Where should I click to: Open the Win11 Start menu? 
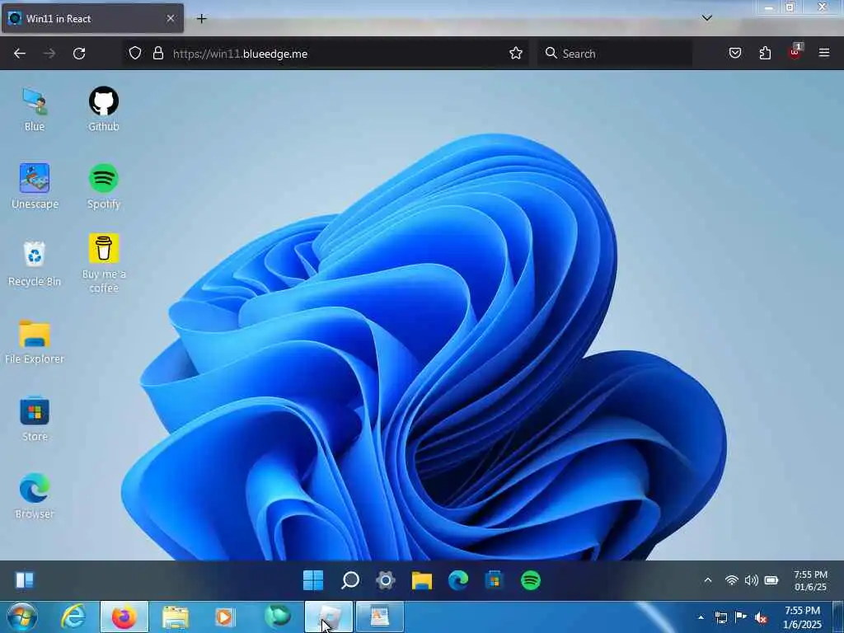tap(313, 580)
